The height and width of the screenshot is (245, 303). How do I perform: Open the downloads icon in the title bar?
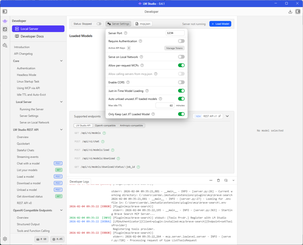[290, 11]
